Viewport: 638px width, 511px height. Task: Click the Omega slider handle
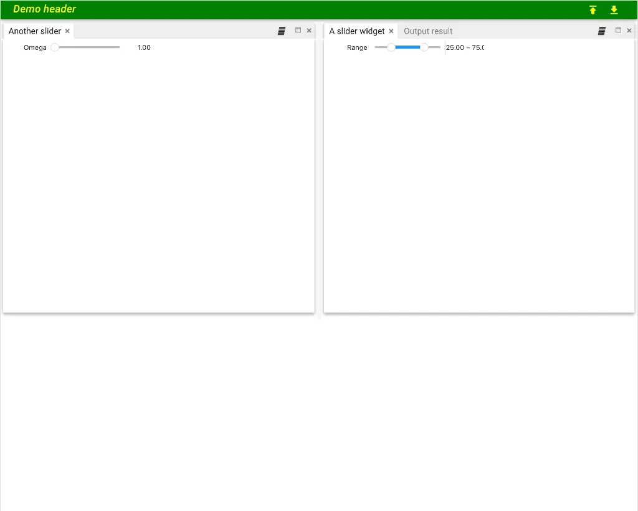coord(55,47)
